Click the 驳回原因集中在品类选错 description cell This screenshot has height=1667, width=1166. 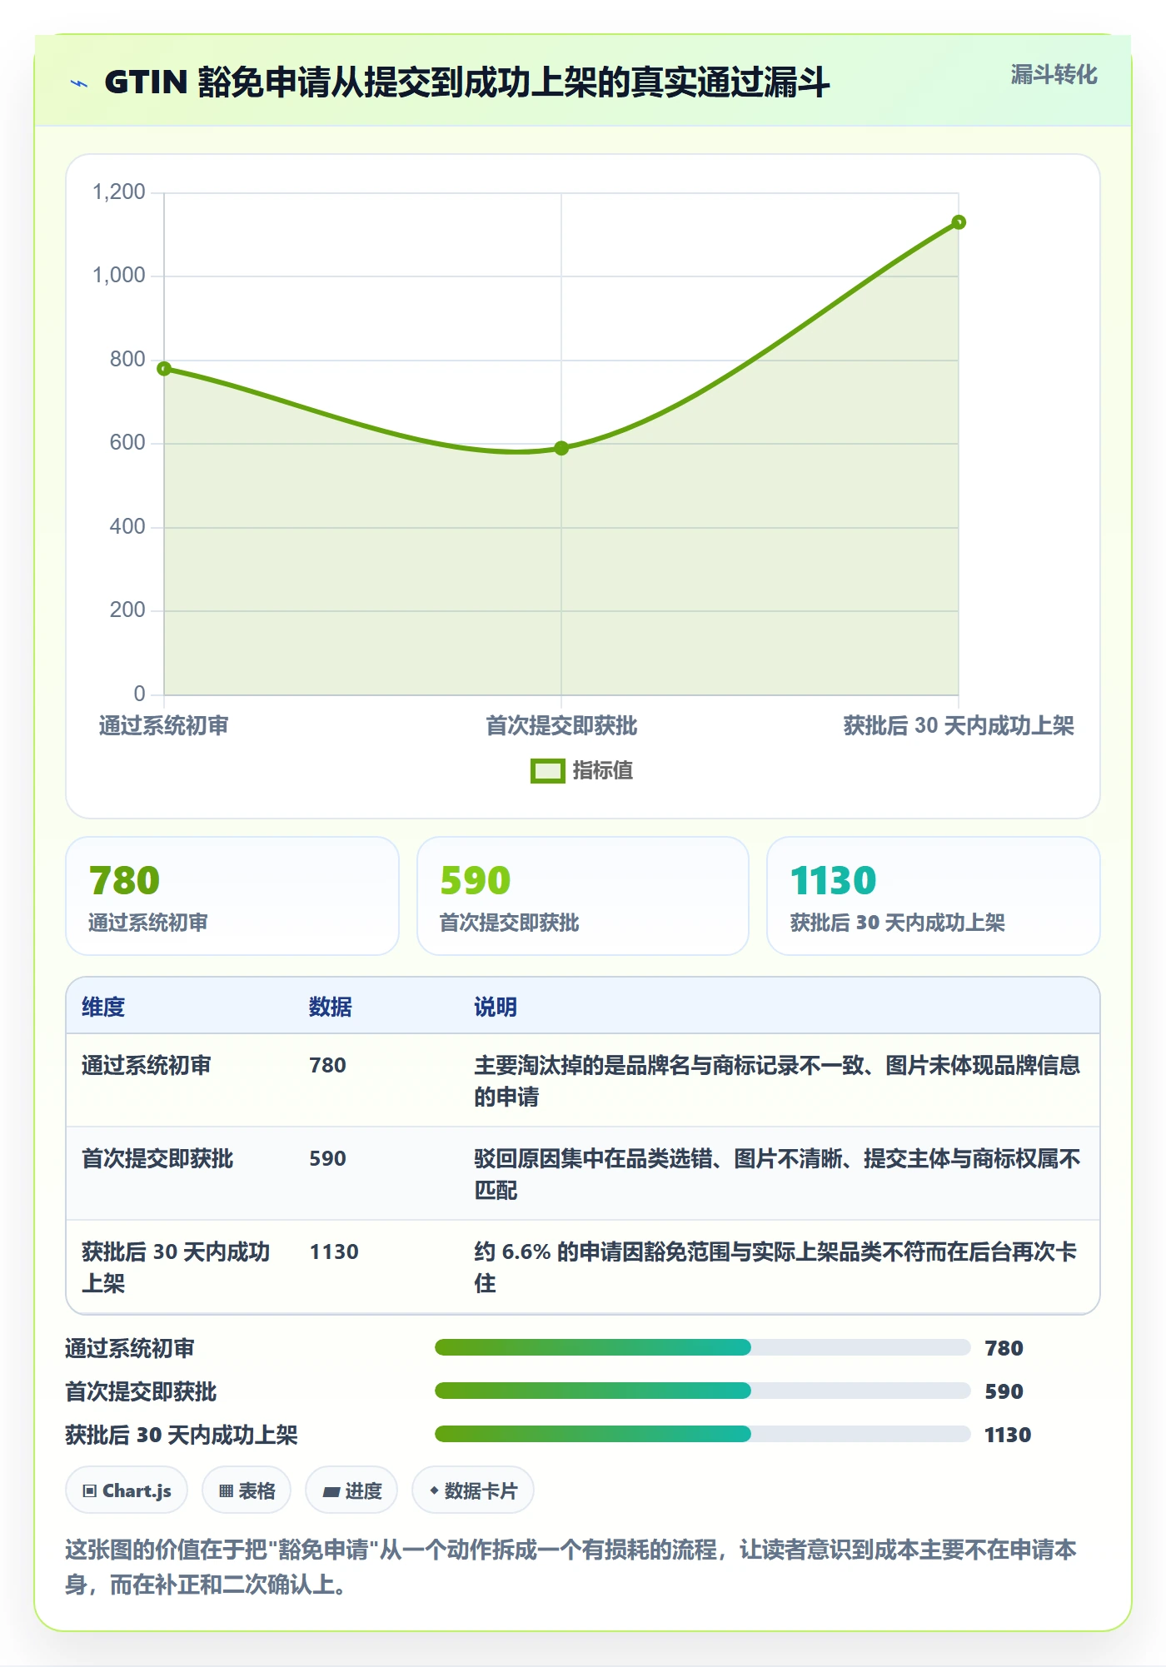(x=778, y=1174)
